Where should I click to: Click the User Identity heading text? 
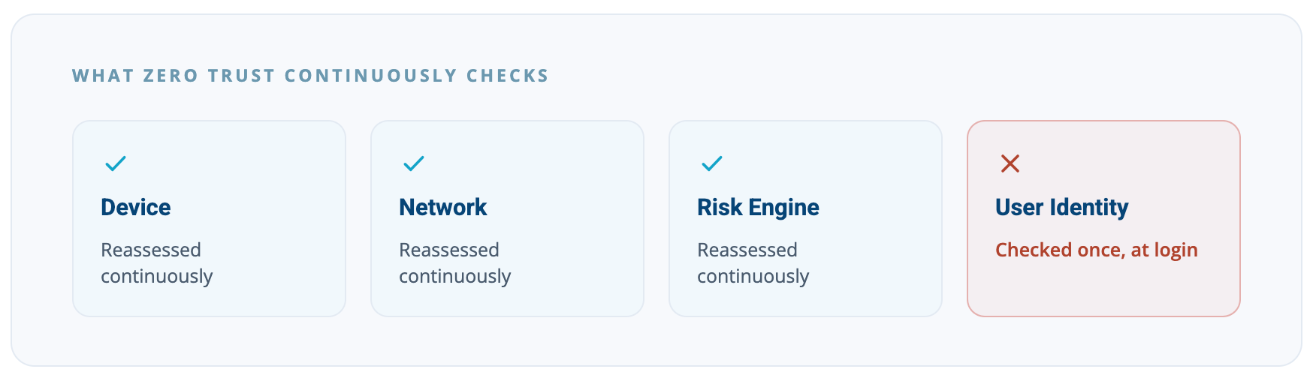click(x=1062, y=208)
